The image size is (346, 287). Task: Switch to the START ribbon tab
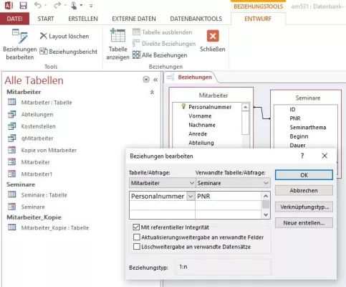tap(46, 19)
